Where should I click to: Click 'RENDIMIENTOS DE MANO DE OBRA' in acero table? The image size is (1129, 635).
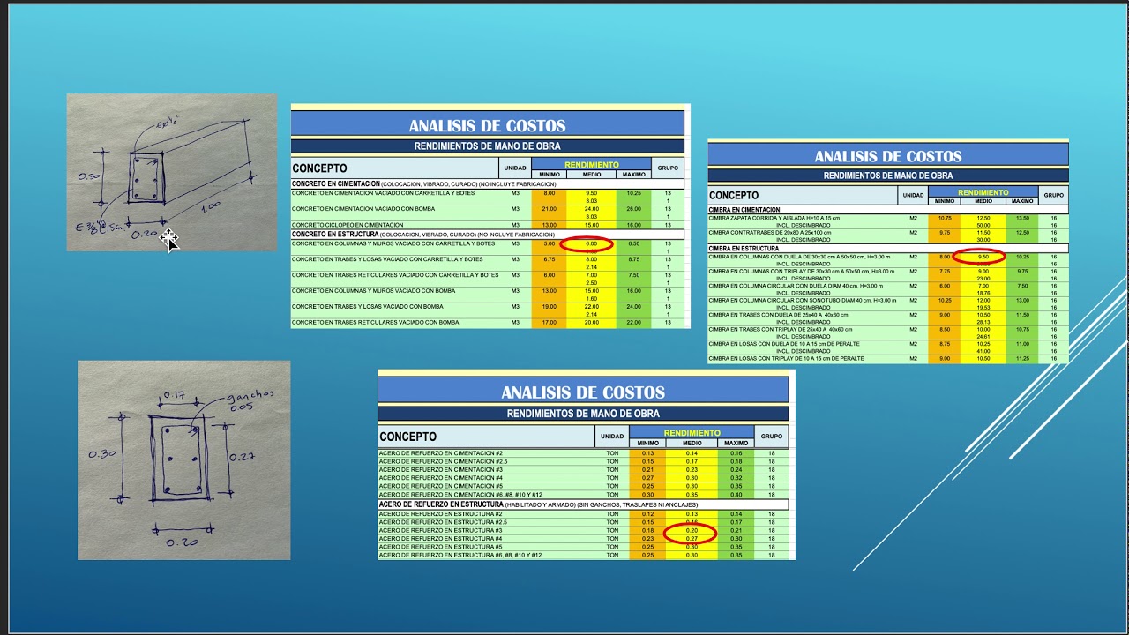click(583, 413)
